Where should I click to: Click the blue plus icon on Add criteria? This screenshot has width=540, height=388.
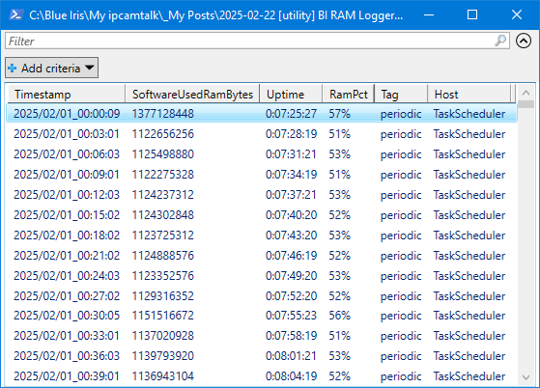tap(13, 69)
